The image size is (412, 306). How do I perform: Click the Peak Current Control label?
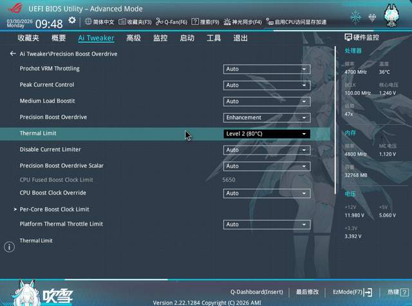[x=47, y=85]
